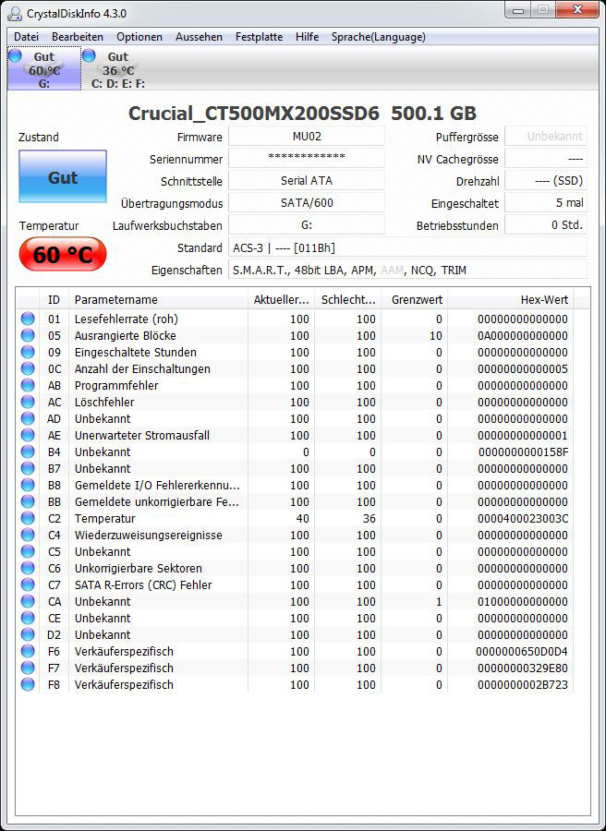Click the status orb in row F8
The width and height of the screenshot is (606, 831).
click(x=28, y=684)
